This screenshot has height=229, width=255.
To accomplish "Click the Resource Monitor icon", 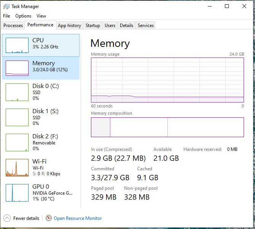I will click(x=48, y=218).
